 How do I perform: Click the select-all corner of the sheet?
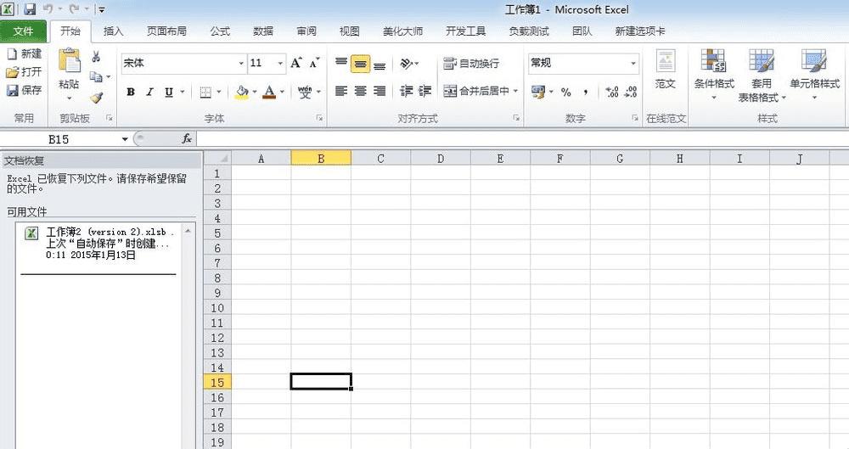[217, 158]
